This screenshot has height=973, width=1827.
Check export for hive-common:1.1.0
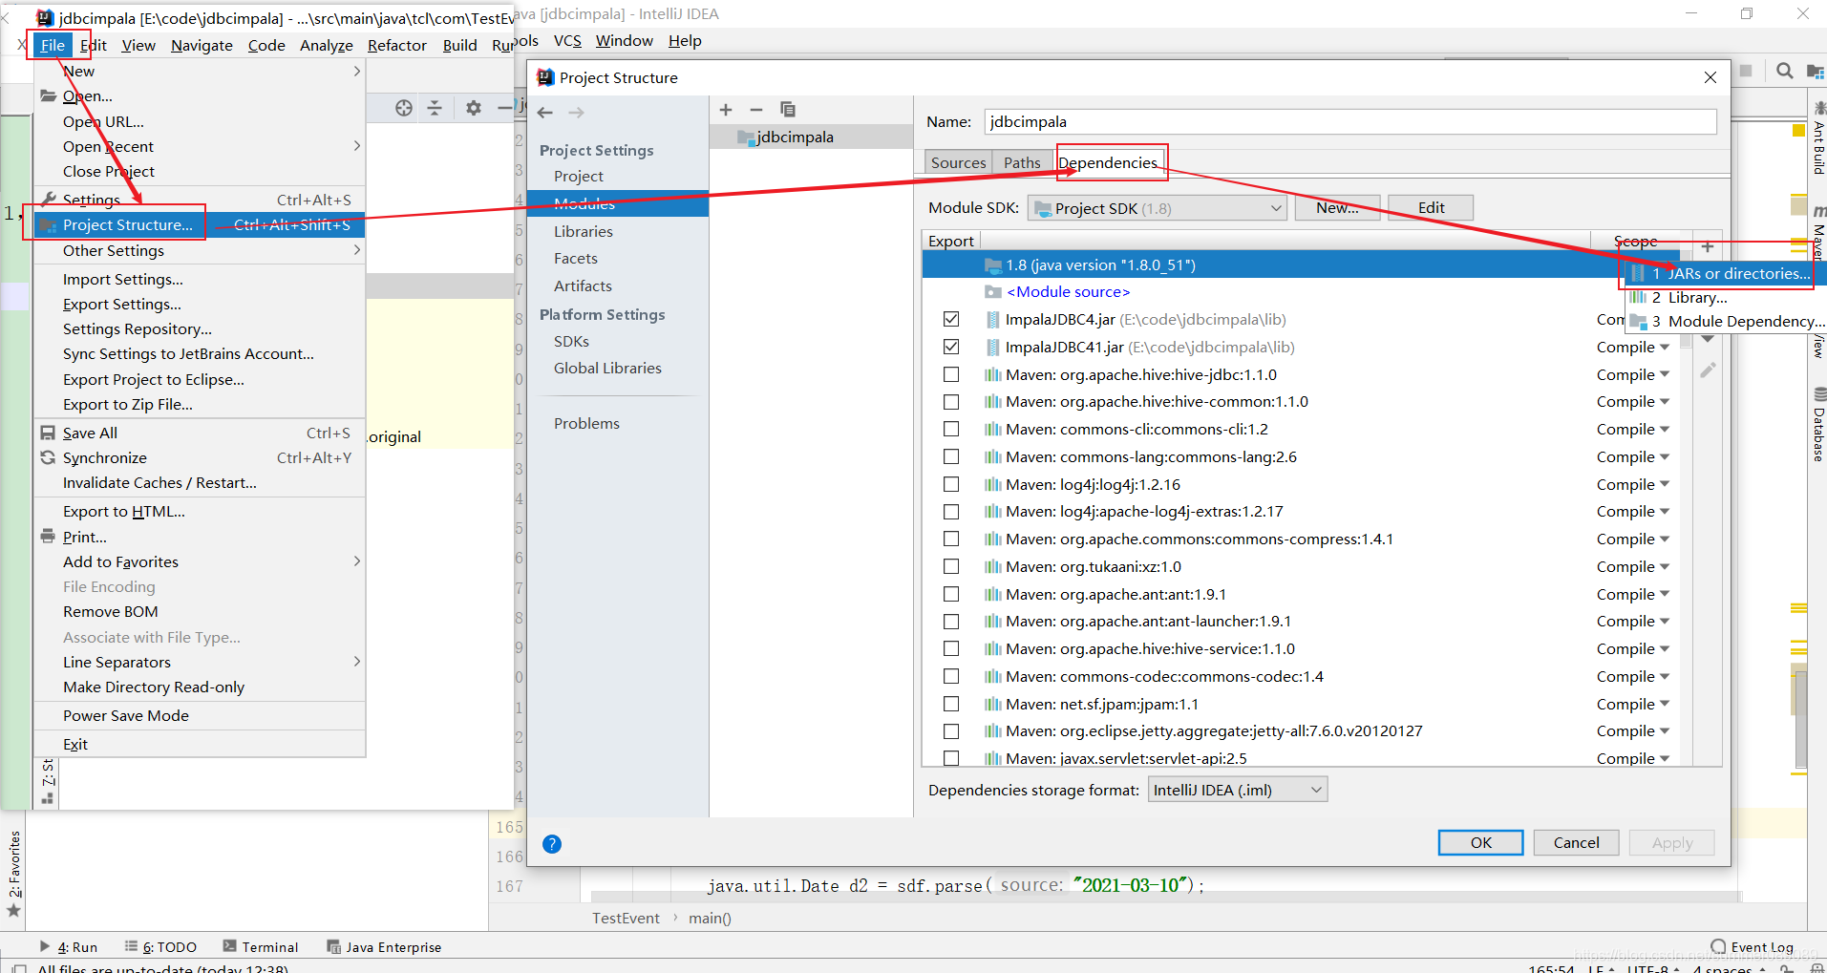tap(951, 402)
